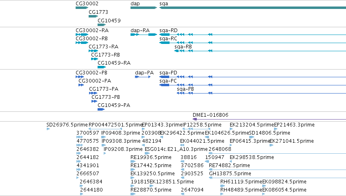This screenshot has height=196, width=346.
Task: Select EST EK296422.5prime
Action: pos(182,133)
